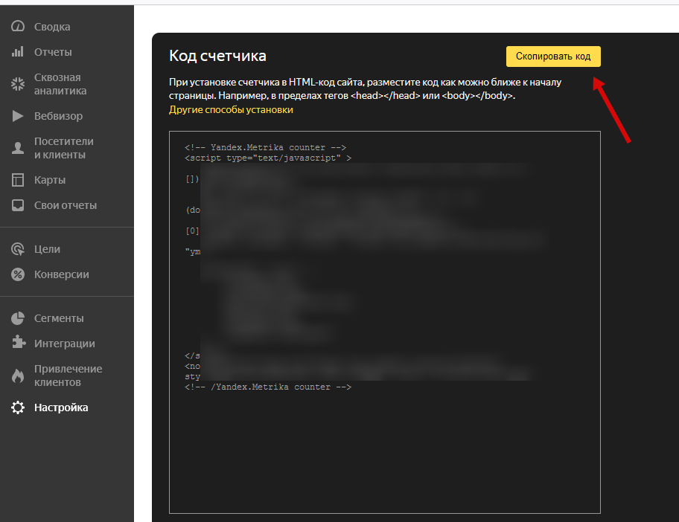Click the Свои отчеты inbox icon
This screenshot has width=679, height=522.
(18, 205)
